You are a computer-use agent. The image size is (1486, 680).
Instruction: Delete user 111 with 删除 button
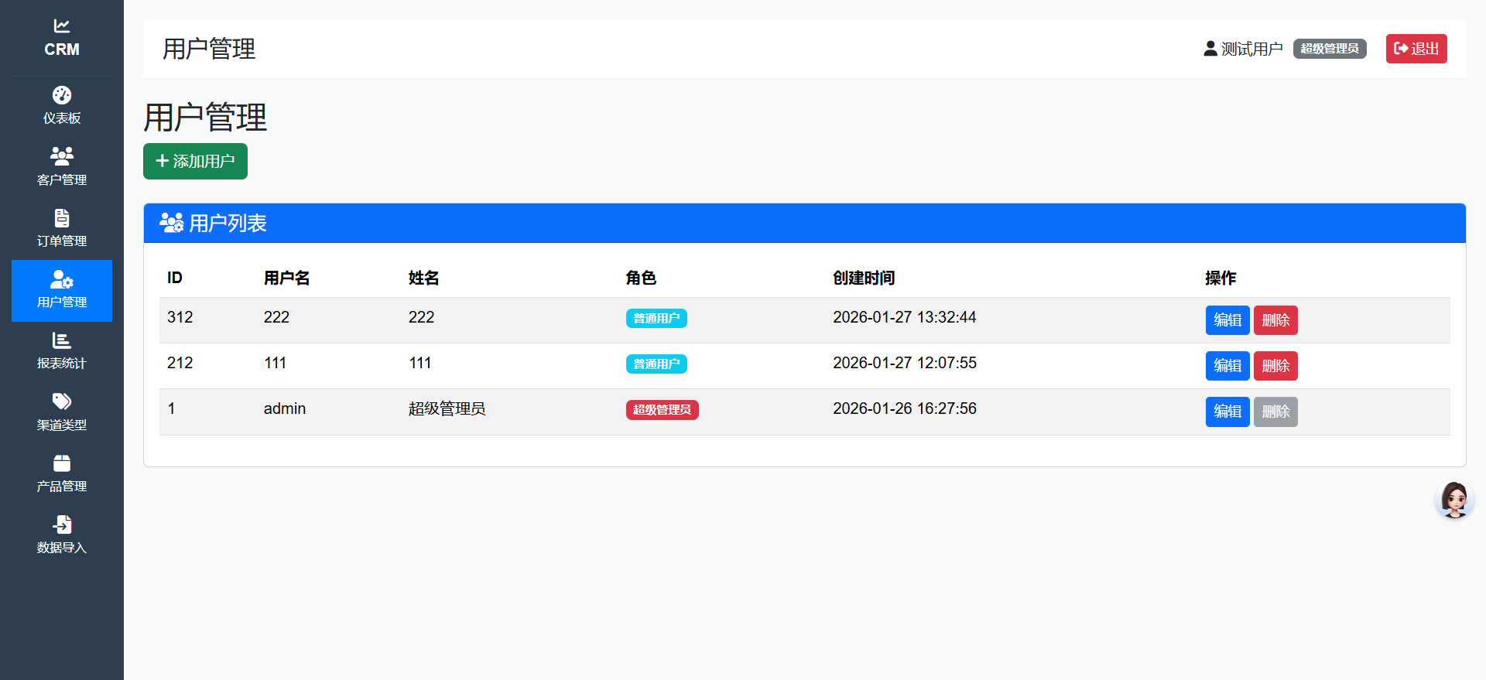coord(1275,366)
